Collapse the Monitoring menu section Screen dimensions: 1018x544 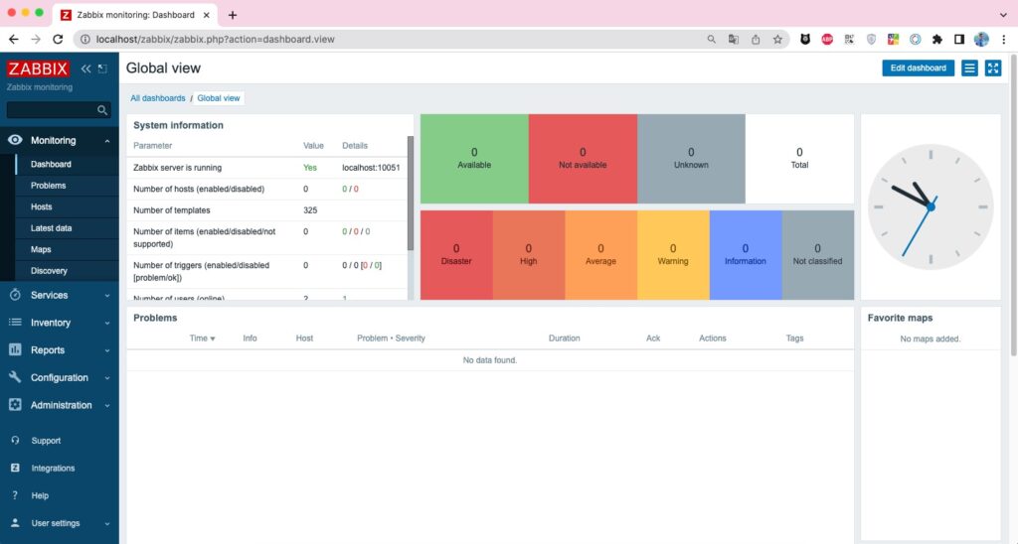point(107,141)
